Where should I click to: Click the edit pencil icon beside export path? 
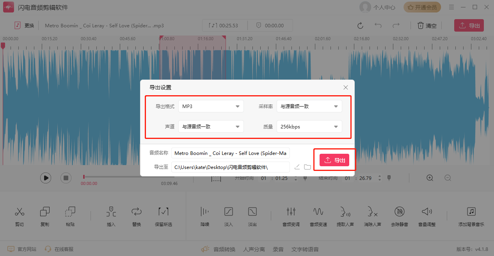click(x=297, y=167)
